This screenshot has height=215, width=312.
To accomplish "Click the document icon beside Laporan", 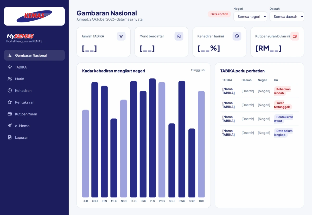I will point(10,137).
